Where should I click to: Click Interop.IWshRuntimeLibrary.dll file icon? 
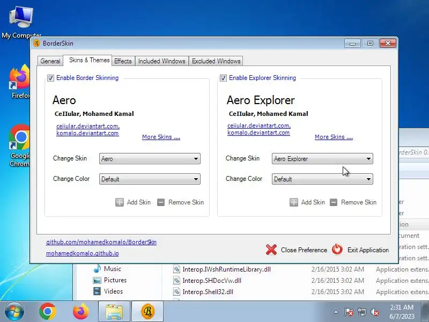tap(176, 269)
